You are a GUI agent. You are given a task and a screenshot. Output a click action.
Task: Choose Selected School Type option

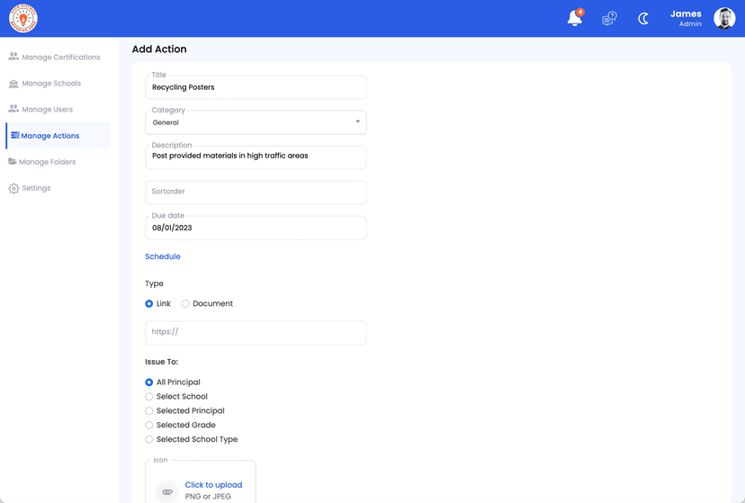(149, 439)
